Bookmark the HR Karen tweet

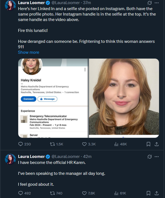(x=148, y=193)
